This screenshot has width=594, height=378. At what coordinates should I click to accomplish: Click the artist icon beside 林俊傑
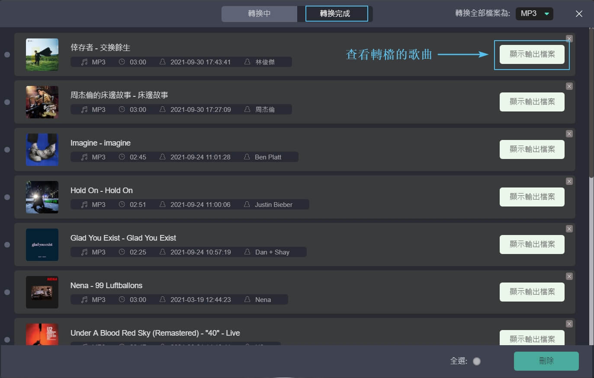click(x=247, y=62)
